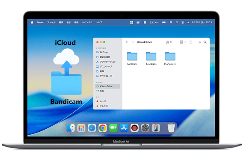
Task: Launch Safari from the Dock
Action: click(x=92, y=128)
